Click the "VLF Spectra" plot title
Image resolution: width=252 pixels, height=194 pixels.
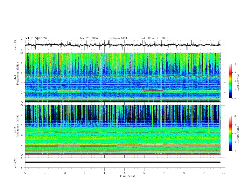click(36, 38)
